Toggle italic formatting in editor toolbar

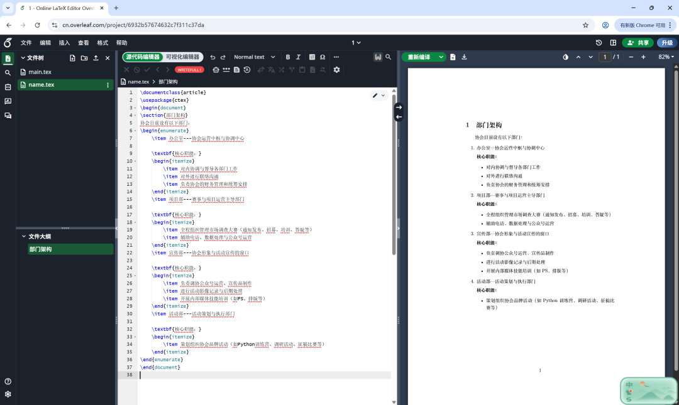tap(299, 57)
